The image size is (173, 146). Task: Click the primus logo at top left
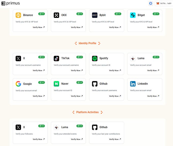tap(11, 3)
